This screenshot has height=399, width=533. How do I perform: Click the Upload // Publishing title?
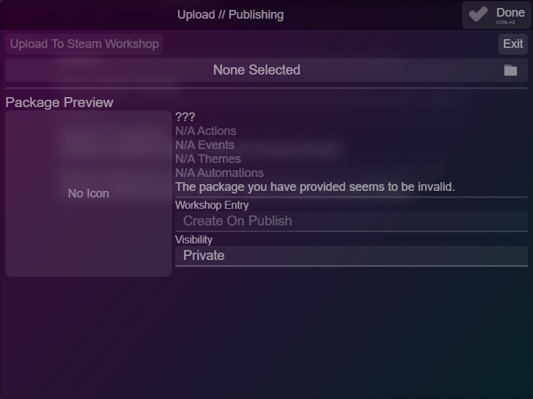click(231, 15)
